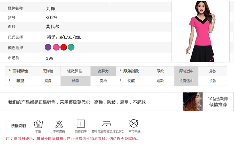Click the 颜色选择 label
This screenshot has width=234, height=145.
(x=16, y=48)
